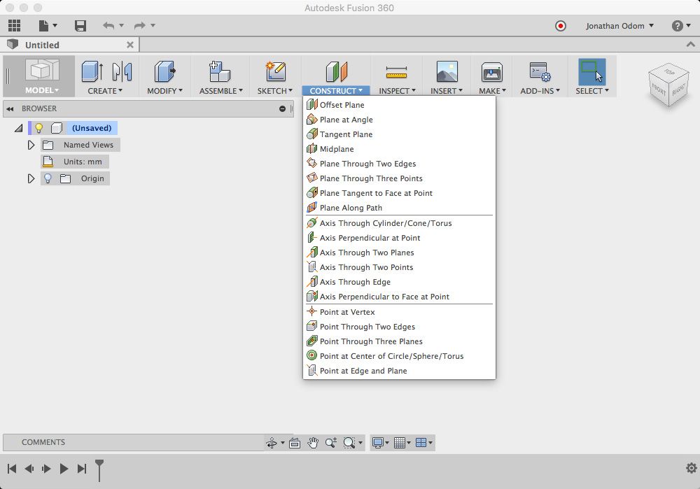Redo the last action
The image size is (700, 489).
tap(140, 25)
